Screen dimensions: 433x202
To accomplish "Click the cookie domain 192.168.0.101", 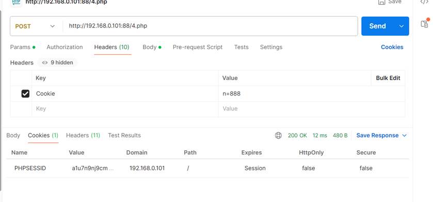I will (x=147, y=168).
